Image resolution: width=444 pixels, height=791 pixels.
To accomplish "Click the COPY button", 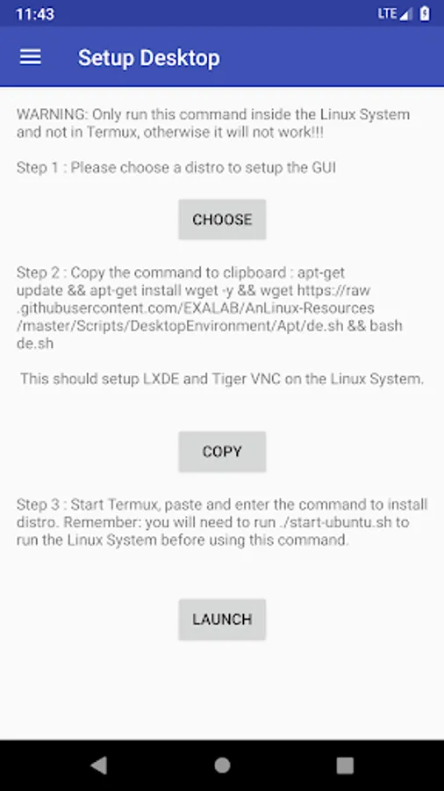I will click(222, 452).
